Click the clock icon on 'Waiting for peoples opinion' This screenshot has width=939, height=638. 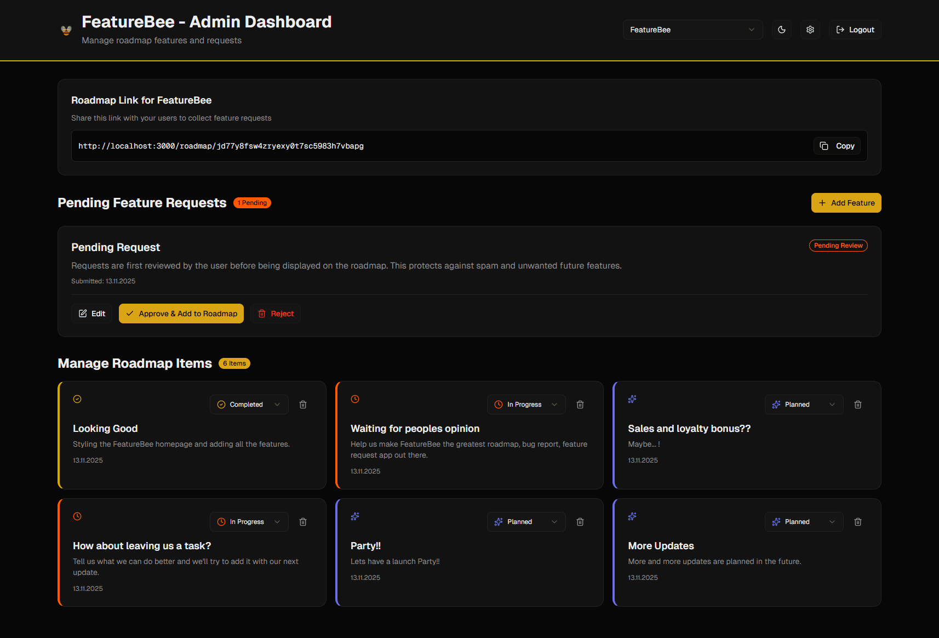[354, 398]
